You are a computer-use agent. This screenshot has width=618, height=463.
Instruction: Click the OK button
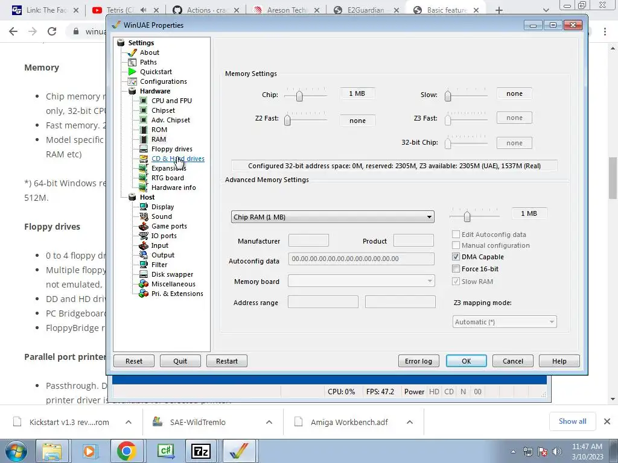click(x=467, y=361)
